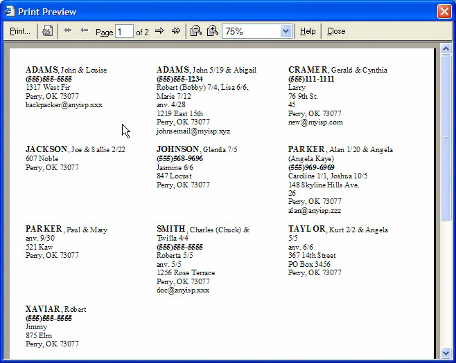456x363 pixels.
Task: Click the CRAMER, Gerald & Cynthia entry
Action: click(337, 70)
